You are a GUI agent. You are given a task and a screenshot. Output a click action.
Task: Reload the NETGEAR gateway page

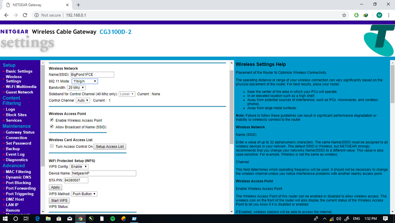pyautogui.click(x=25, y=15)
